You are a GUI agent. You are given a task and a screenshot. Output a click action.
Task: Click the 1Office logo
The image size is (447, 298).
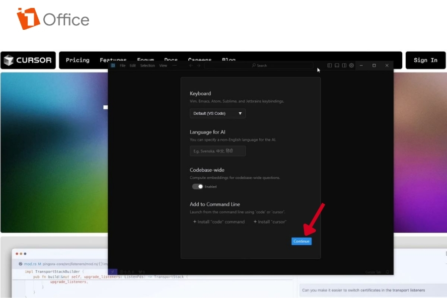pyautogui.click(x=53, y=19)
